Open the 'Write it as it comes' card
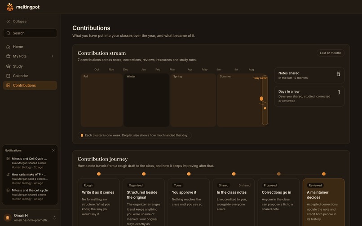 point(98,202)
